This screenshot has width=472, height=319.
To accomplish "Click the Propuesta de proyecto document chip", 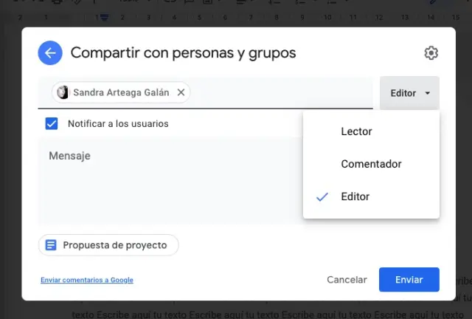I will click(108, 245).
